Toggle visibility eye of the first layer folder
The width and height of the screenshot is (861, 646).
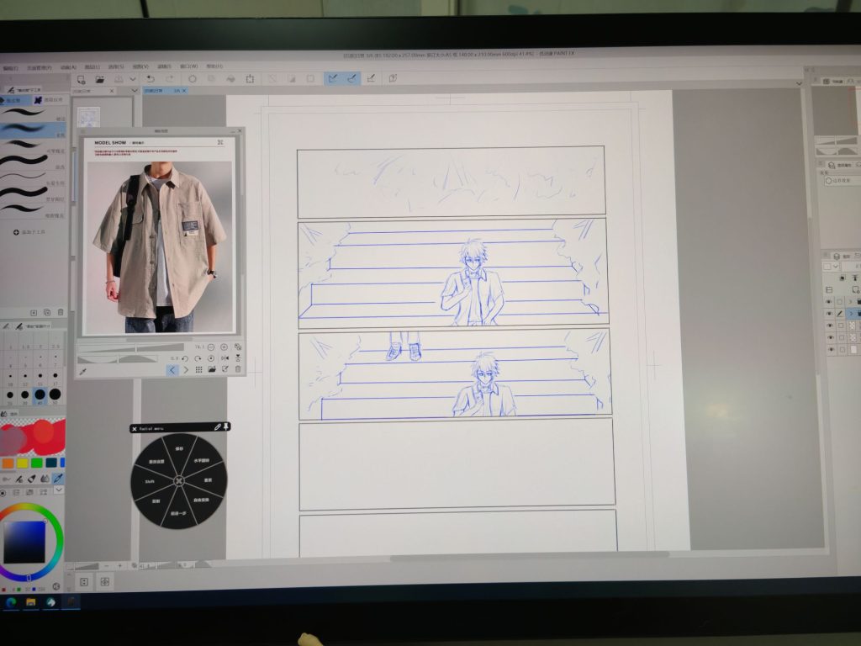[829, 302]
